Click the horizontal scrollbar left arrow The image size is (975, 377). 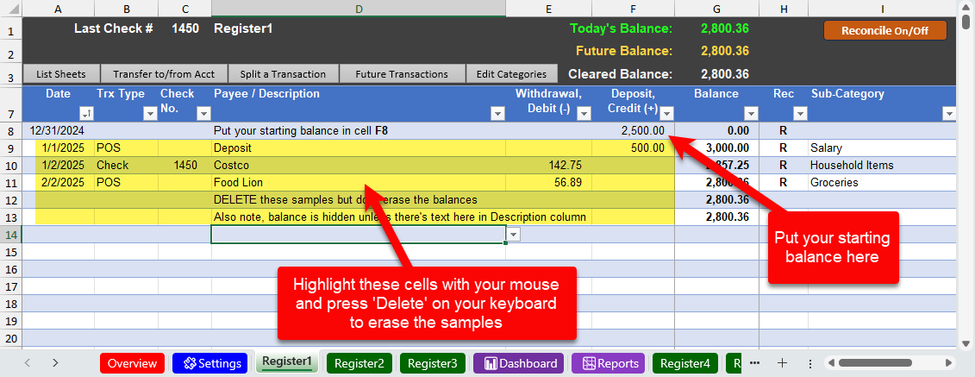(829, 362)
